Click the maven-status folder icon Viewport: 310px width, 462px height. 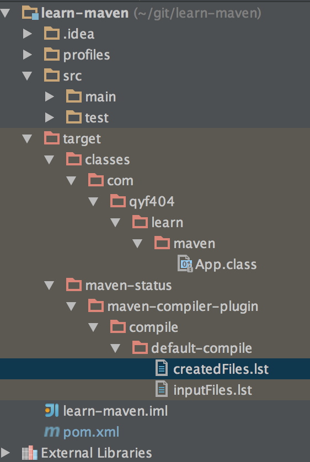pyautogui.click(x=74, y=284)
